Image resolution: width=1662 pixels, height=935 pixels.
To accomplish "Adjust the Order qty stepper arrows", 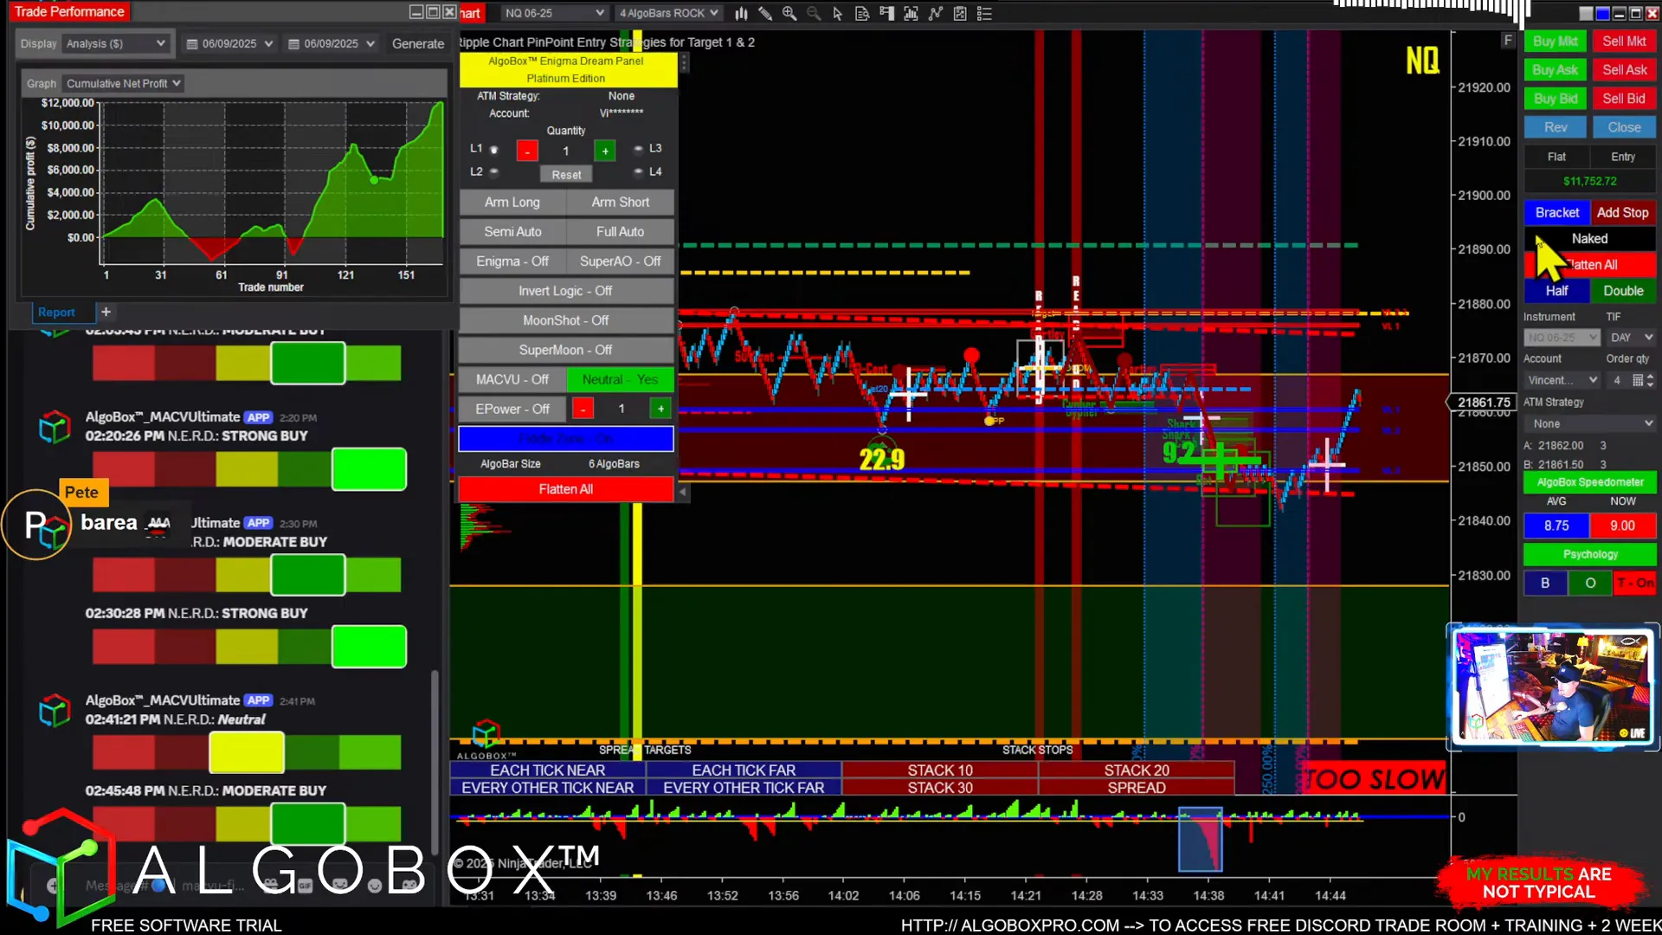I will pos(1650,380).
